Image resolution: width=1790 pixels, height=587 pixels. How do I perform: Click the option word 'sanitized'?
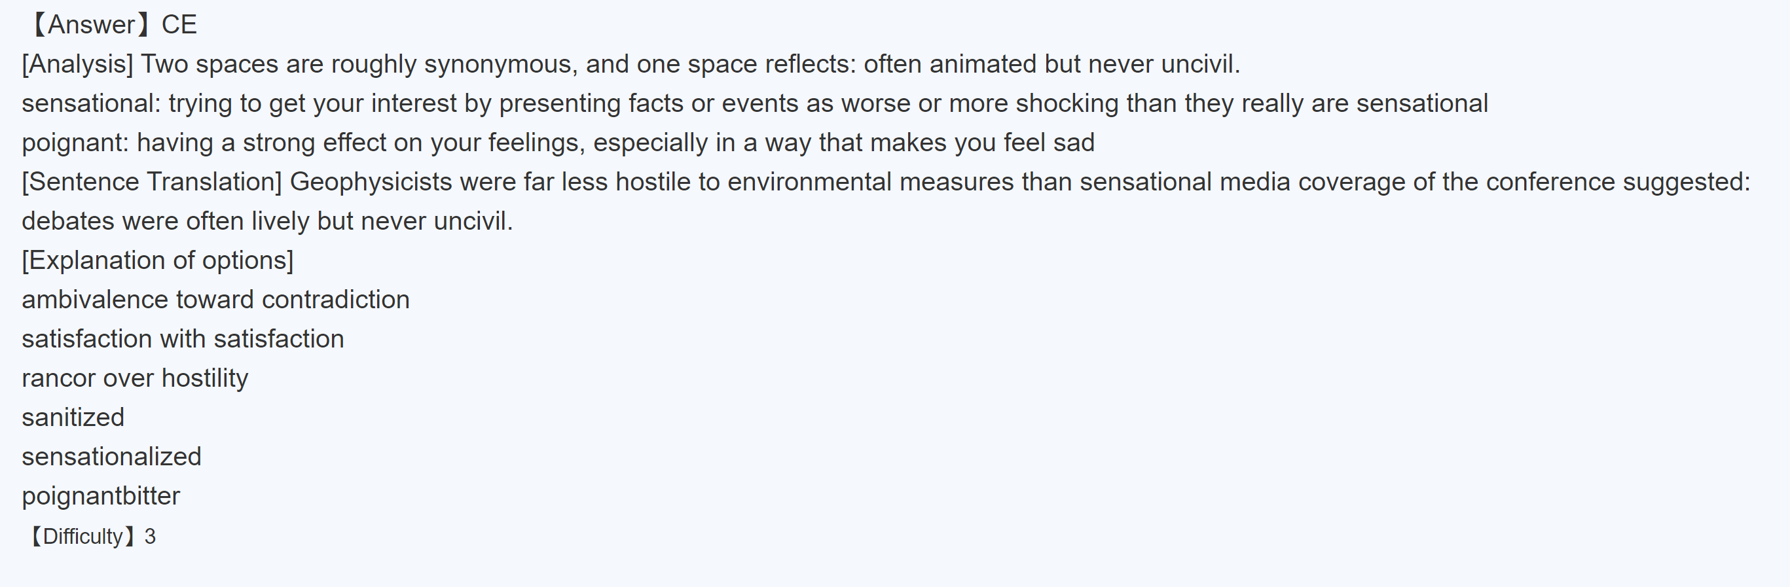coord(73,418)
